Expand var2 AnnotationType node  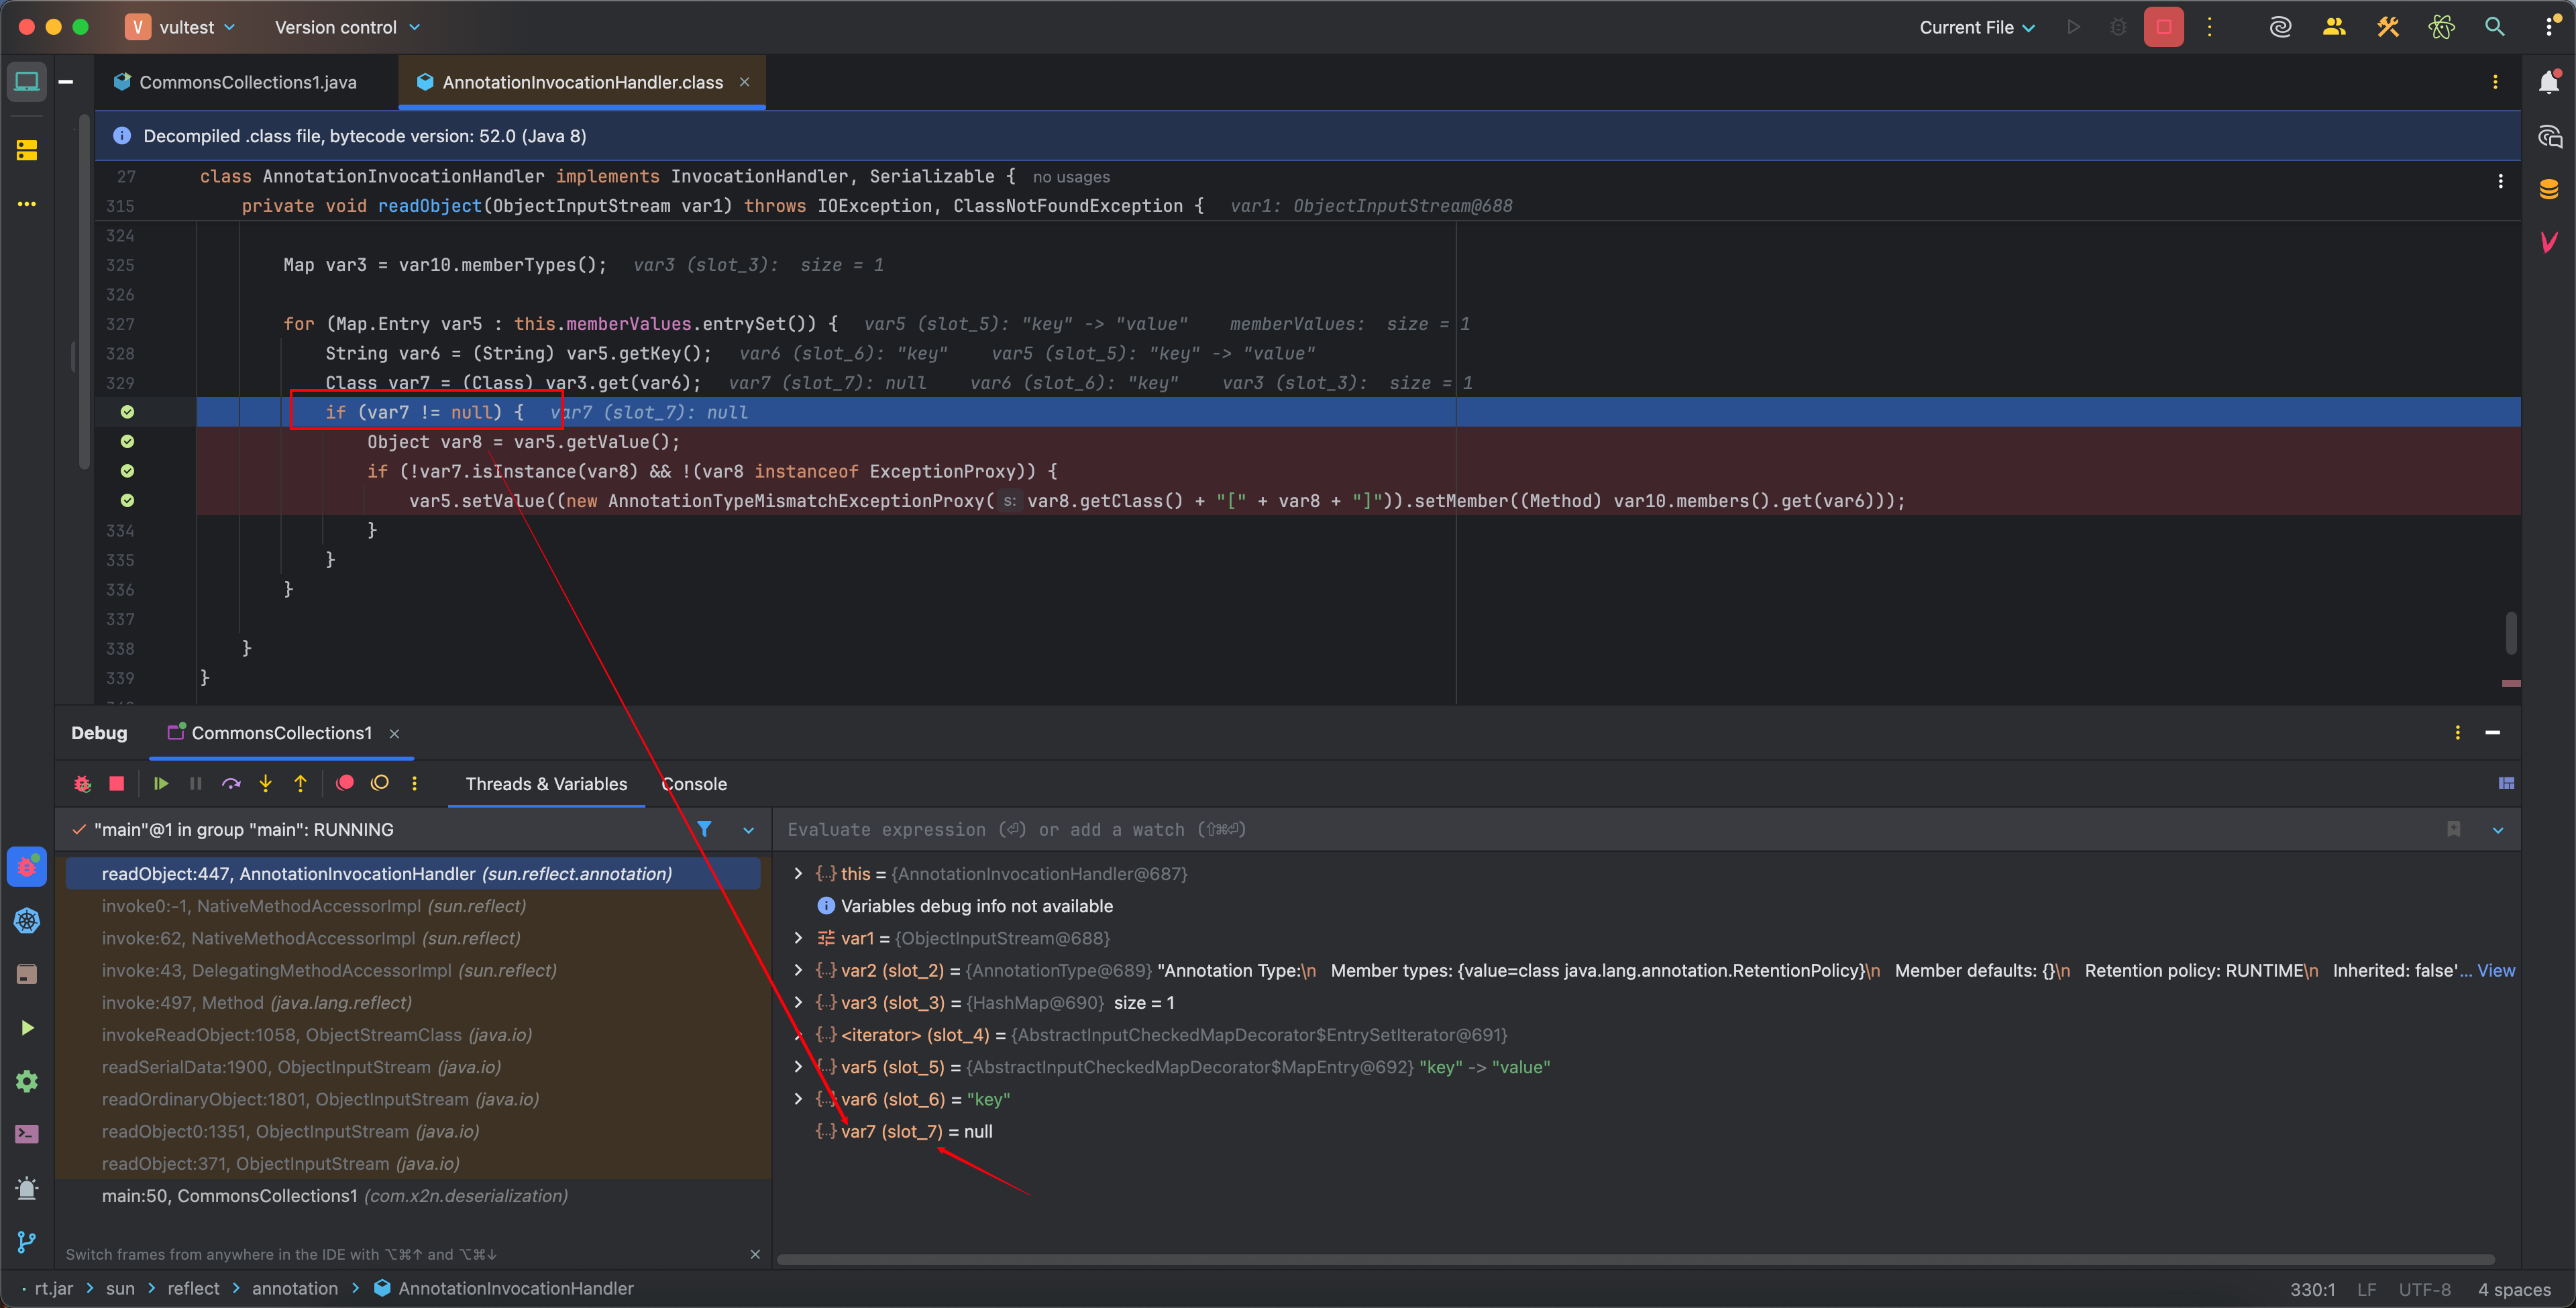coord(798,970)
